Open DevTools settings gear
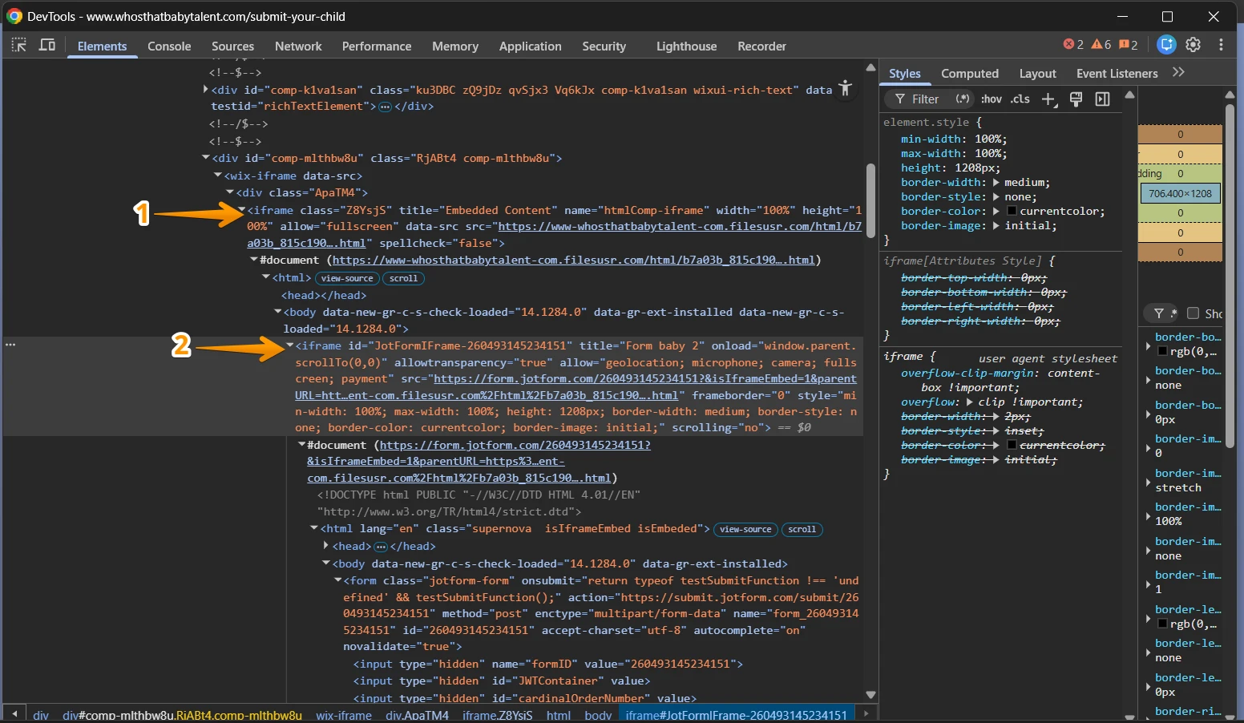The image size is (1244, 723). 1193,45
